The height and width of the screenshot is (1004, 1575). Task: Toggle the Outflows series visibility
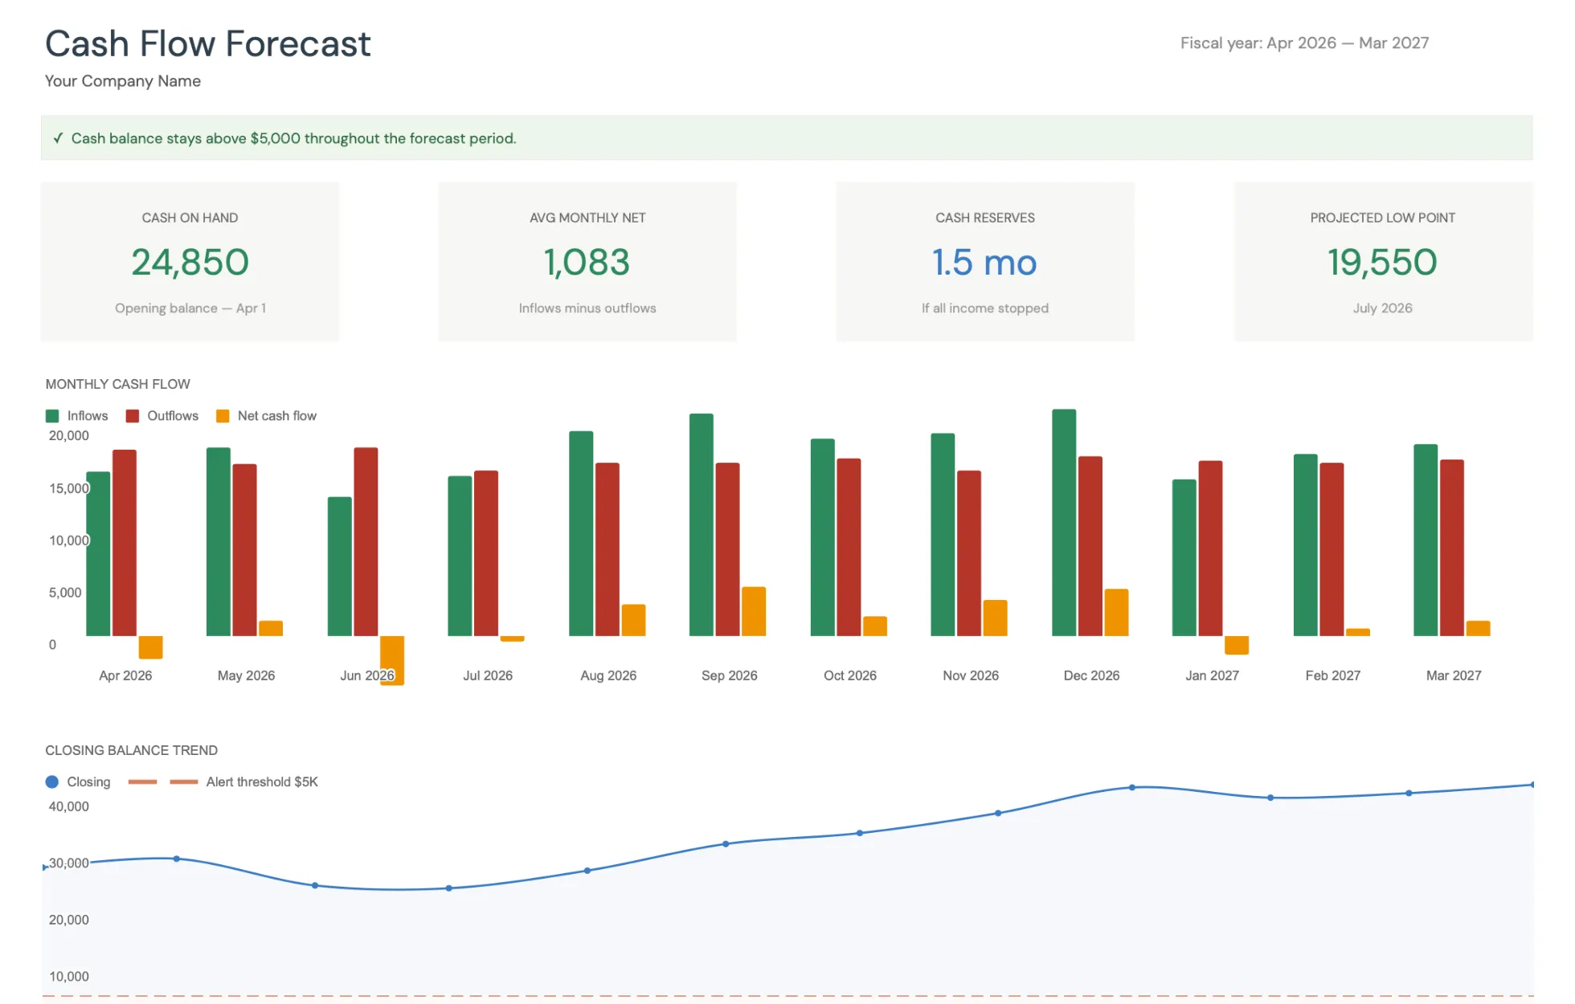click(163, 415)
